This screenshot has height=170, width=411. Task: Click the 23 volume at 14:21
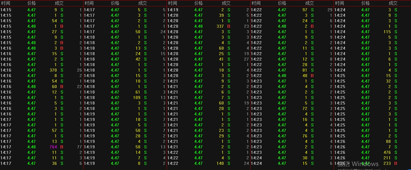[x=221, y=130]
